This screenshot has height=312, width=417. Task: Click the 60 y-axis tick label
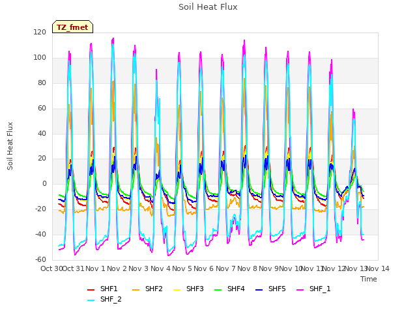[x=42, y=109]
